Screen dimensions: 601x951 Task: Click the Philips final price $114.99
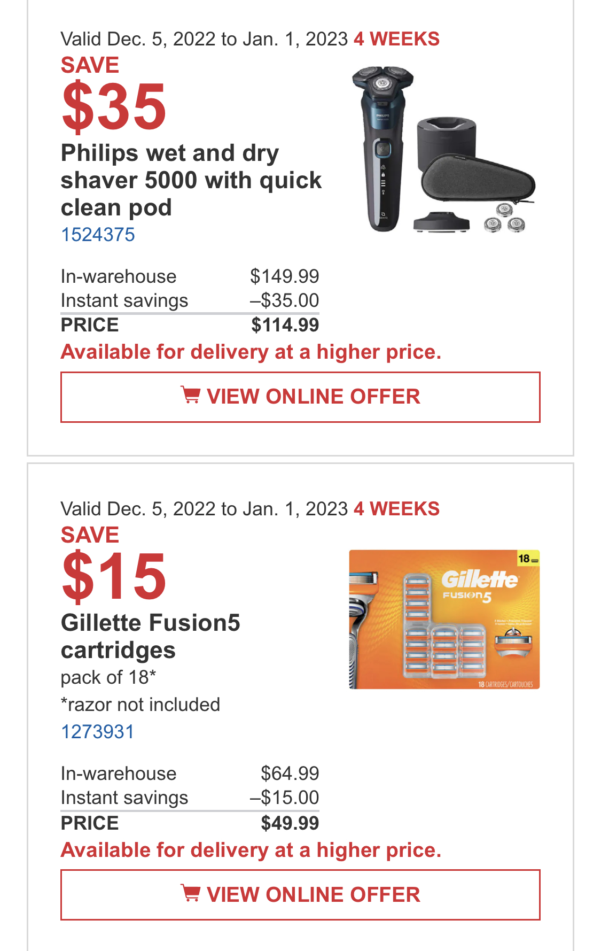(285, 325)
